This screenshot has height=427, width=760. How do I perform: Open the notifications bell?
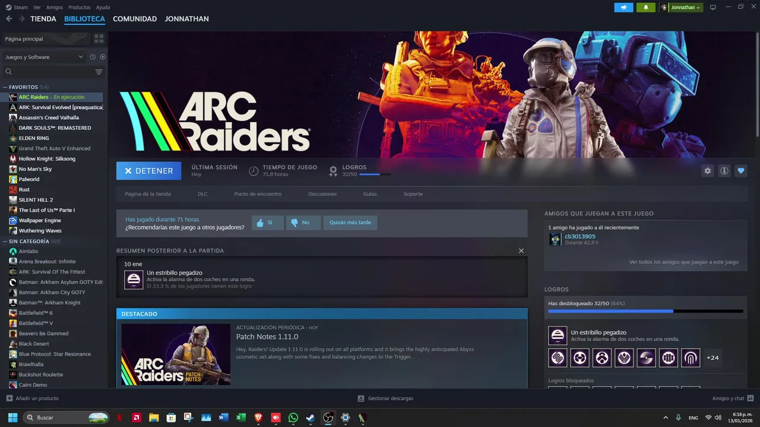click(x=645, y=7)
